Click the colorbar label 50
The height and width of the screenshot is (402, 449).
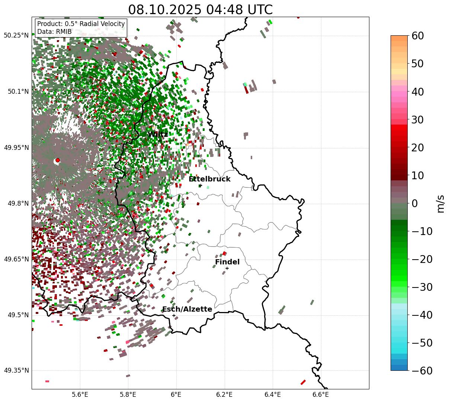pos(417,64)
